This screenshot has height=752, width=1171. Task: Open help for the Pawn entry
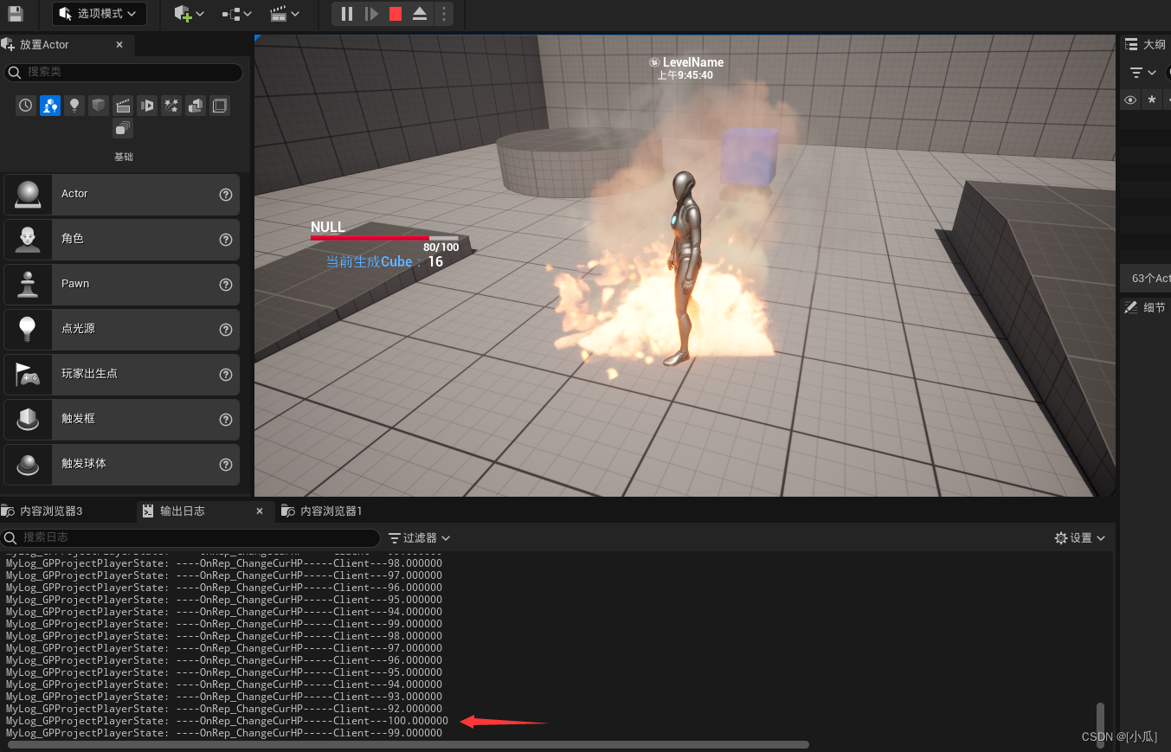(226, 285)
